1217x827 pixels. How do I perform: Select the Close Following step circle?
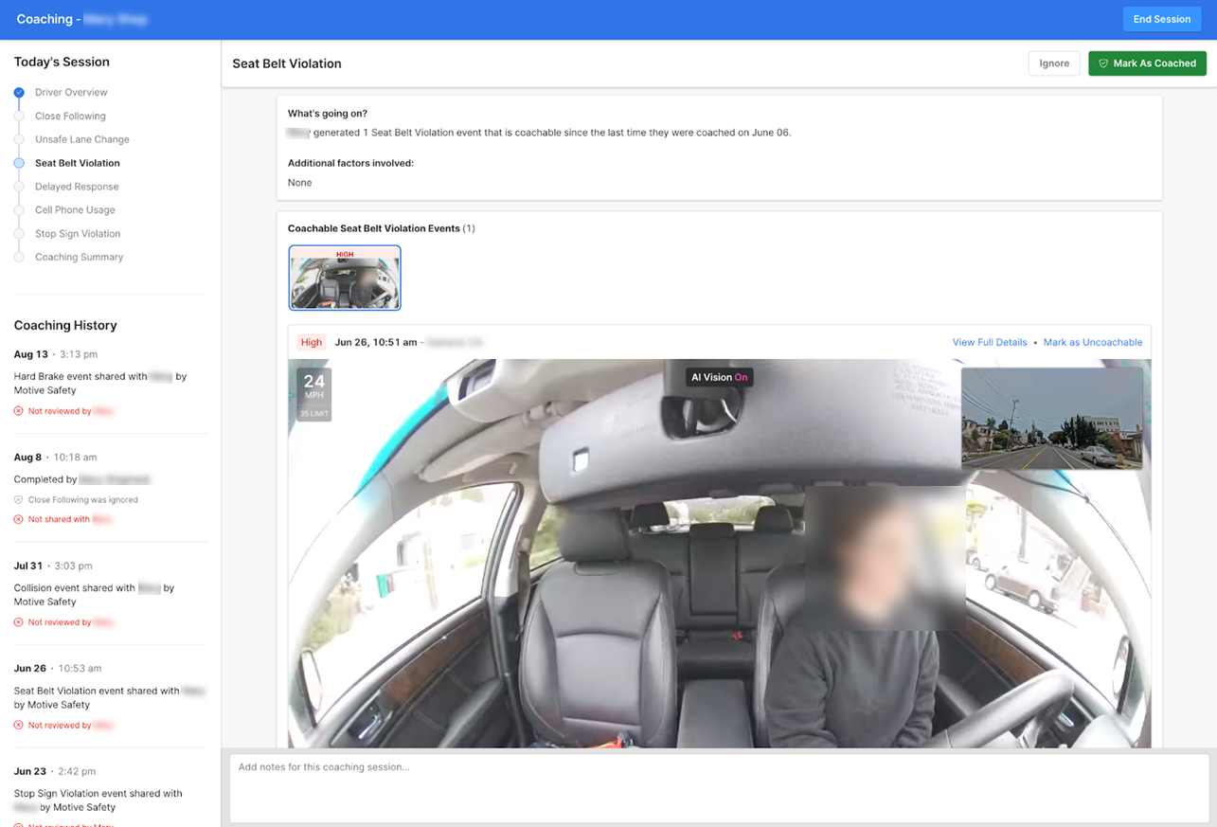pos(19,117)
